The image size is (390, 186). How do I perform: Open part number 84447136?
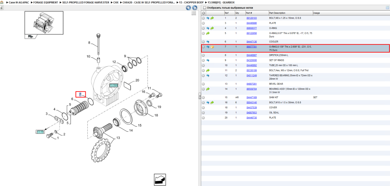(252, 41)
